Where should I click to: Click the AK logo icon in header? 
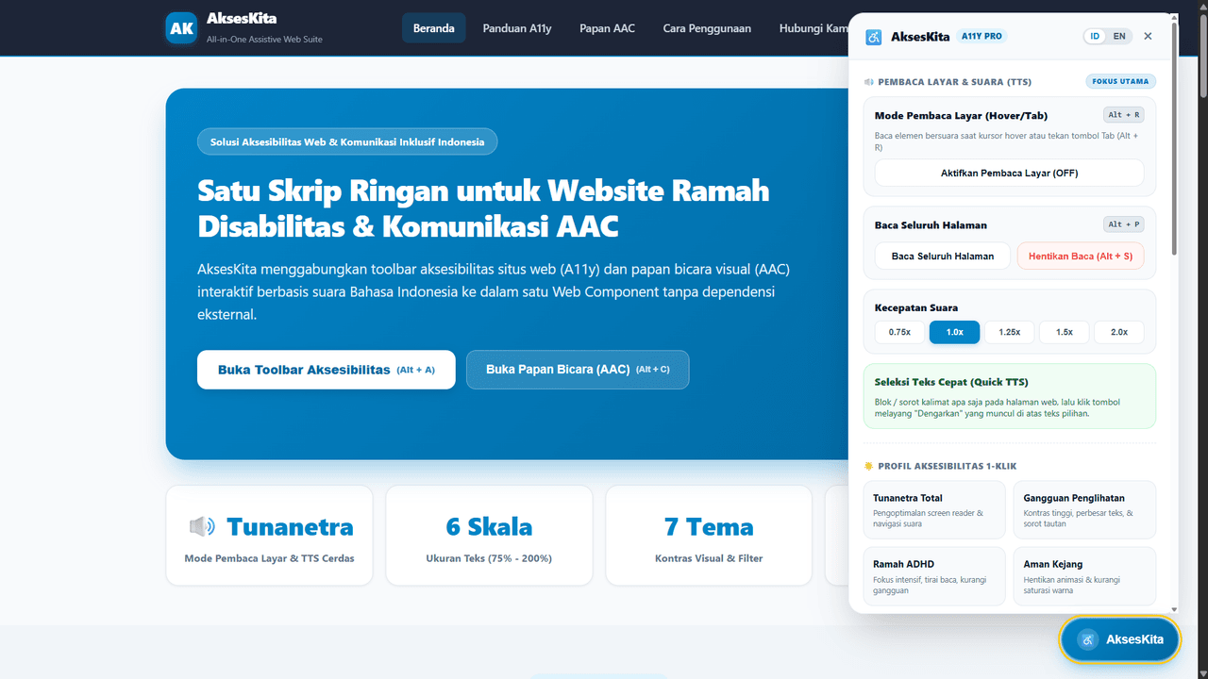[182, 28]
